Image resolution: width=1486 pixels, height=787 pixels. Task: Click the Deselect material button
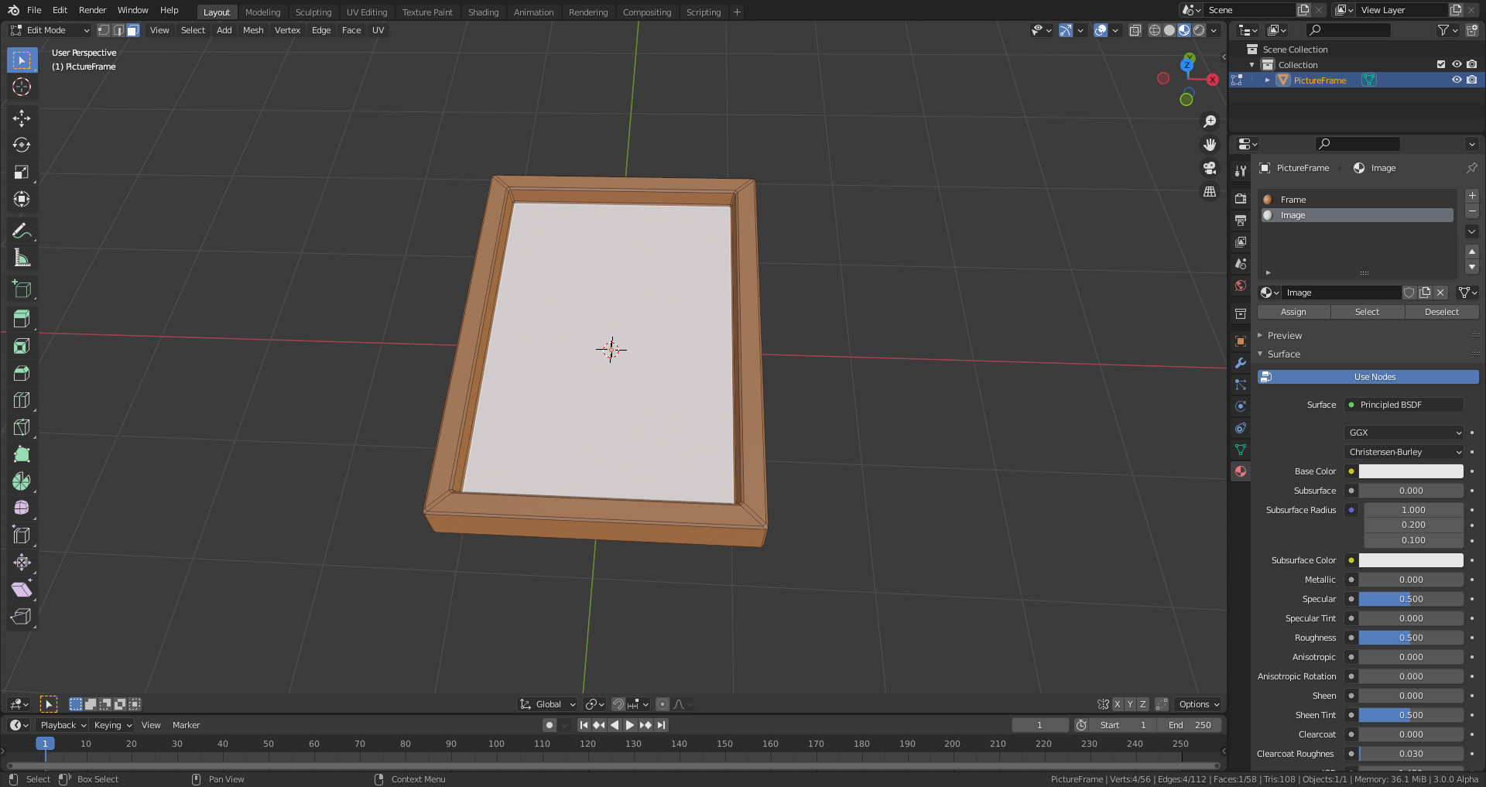click(1442, 312)
